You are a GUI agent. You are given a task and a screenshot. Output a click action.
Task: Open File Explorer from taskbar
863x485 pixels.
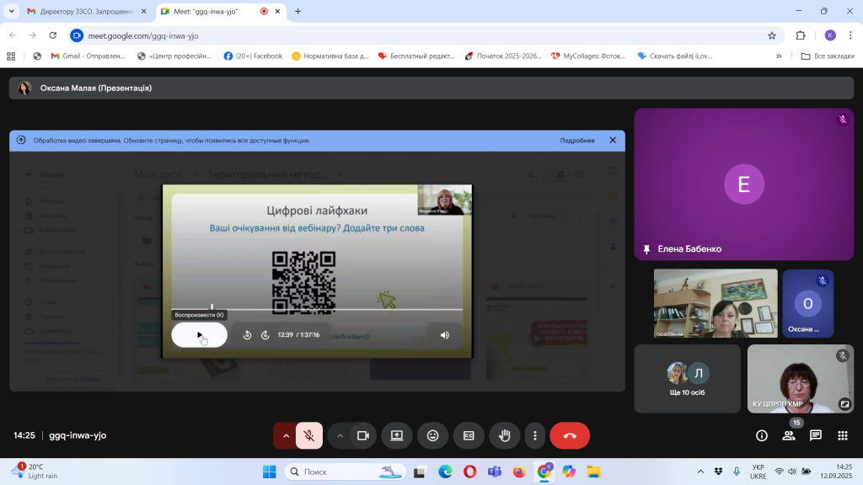[x=593, y=472]
